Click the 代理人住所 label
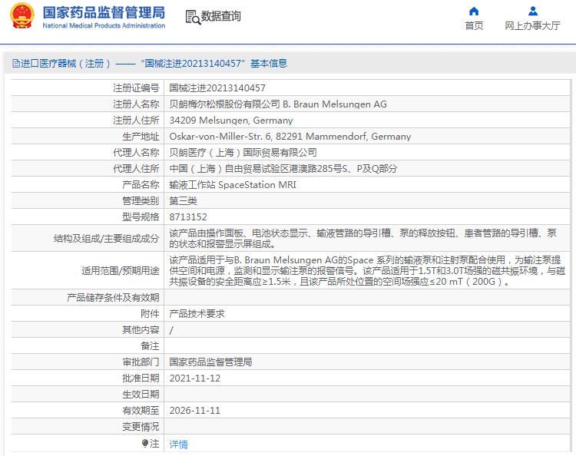The image size is (576, 456). click(x=136, y=169)
